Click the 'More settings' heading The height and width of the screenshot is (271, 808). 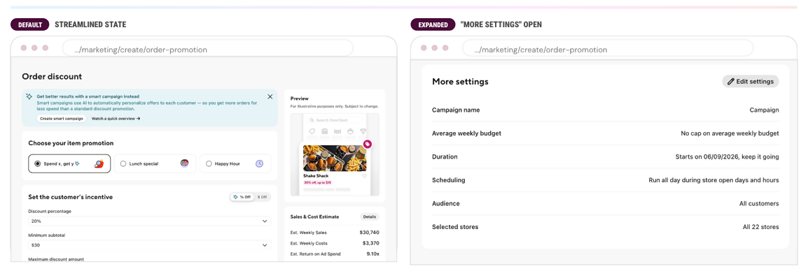point(460,82)
